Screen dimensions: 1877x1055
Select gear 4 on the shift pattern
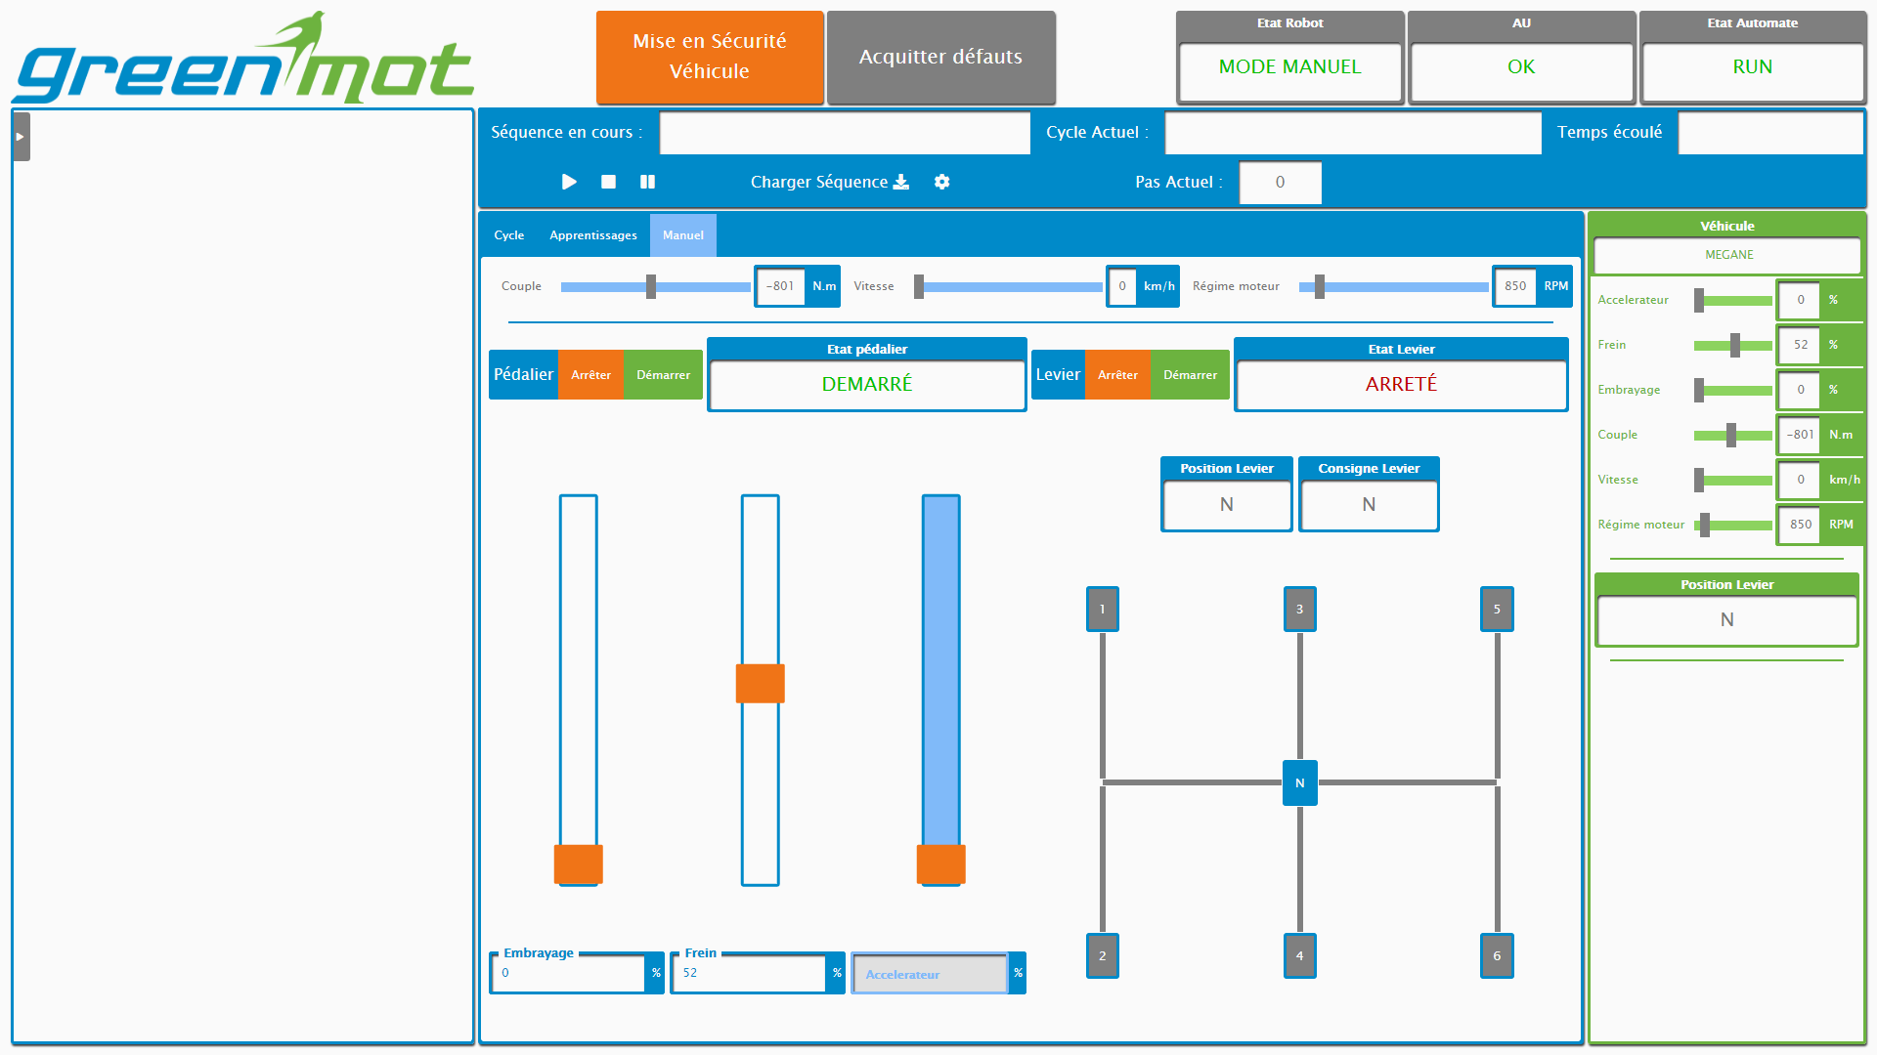(x=1299, y=956)
